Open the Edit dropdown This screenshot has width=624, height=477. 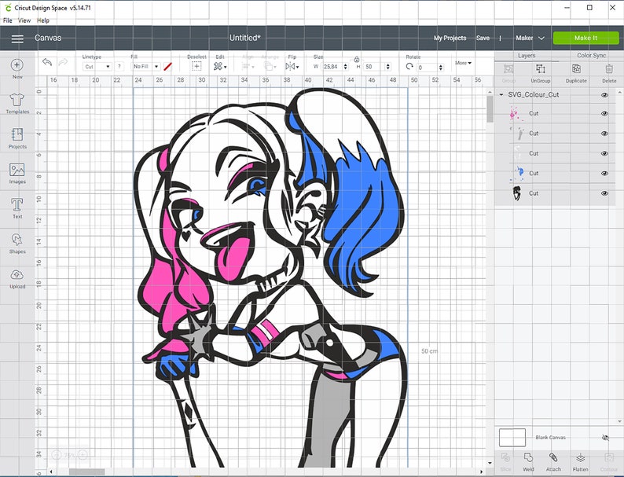click(220, 67)
